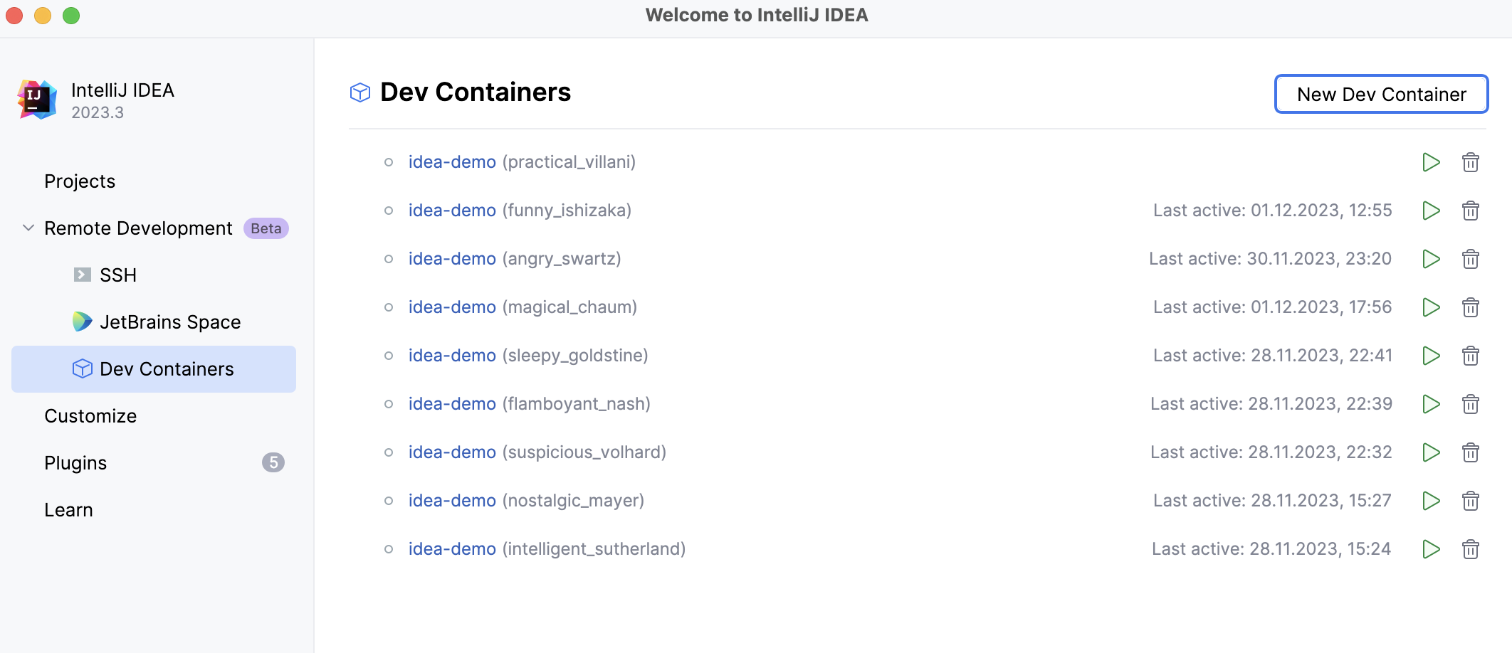Click text 'Last active: 28.11.2023, 15:27'
This screenshot has width=1512, height=653.
click(1273, 501)
